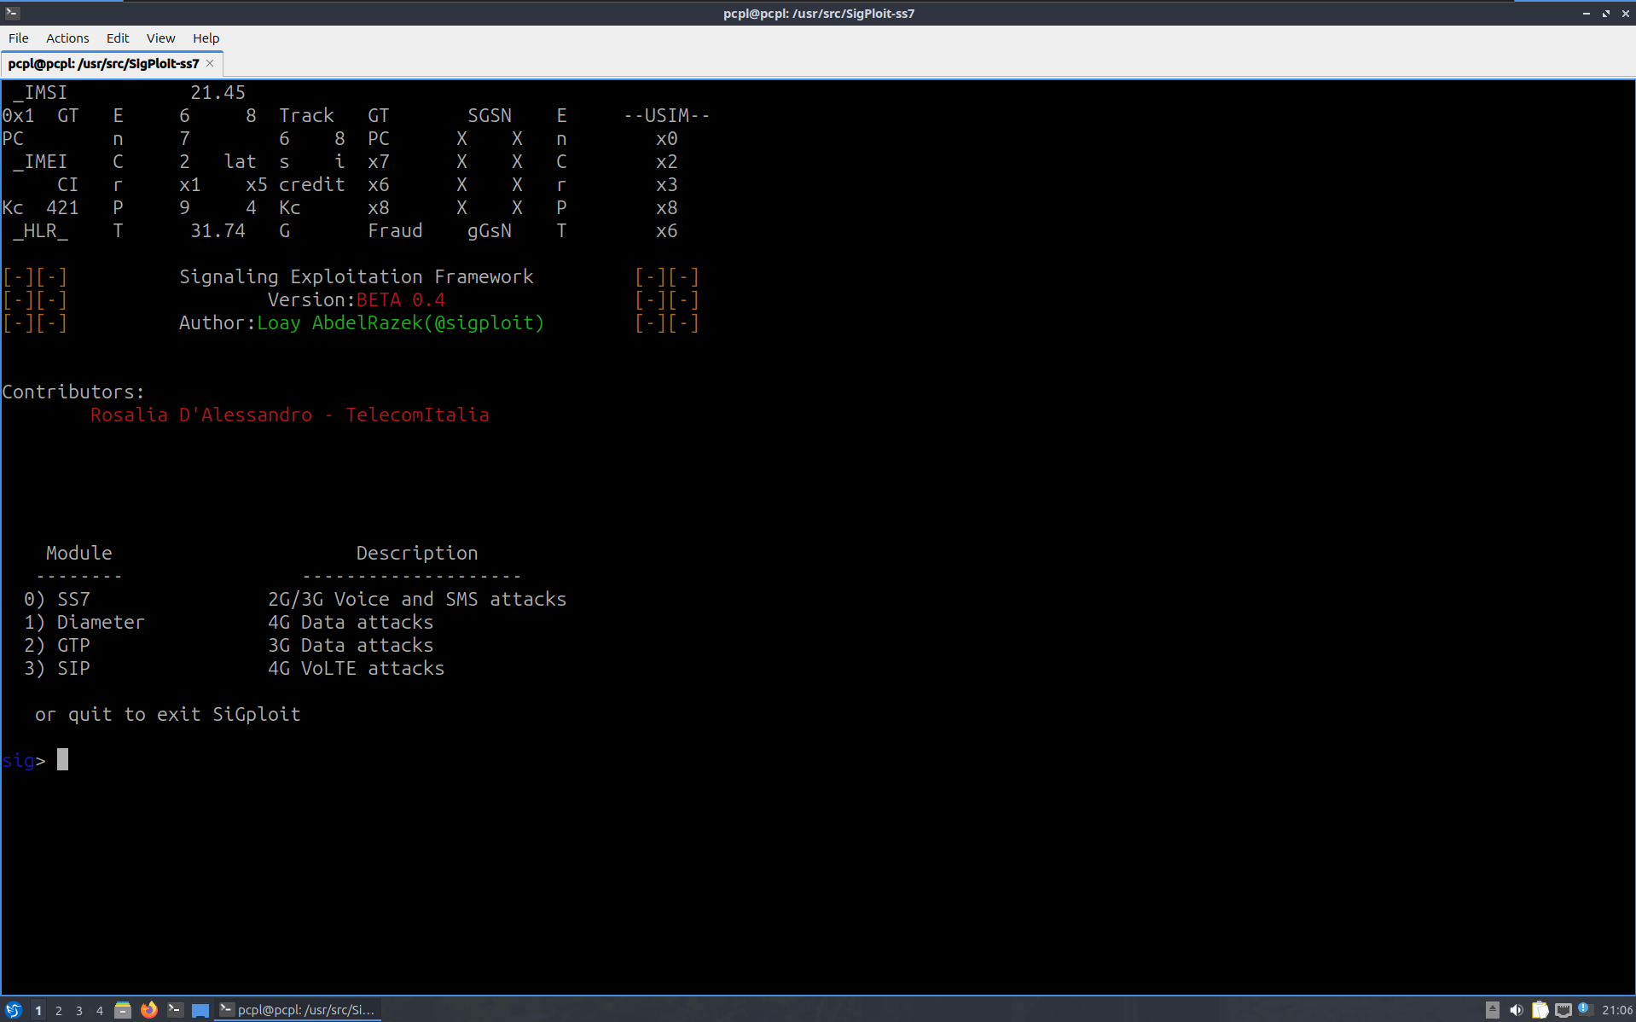Click the '0) SS7' module row text
Screen dimensions: 1636x1022
click(x=57, y=600)
